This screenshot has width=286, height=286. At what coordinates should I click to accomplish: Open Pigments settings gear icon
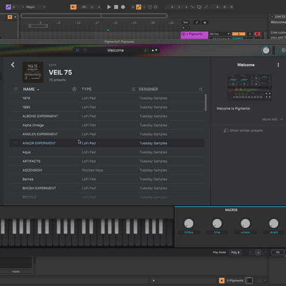point(283,50)
